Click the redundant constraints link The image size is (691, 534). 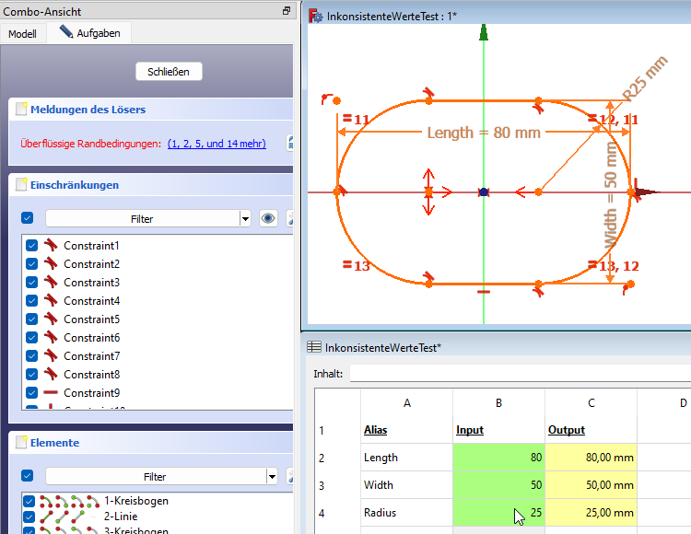(217, 144)
